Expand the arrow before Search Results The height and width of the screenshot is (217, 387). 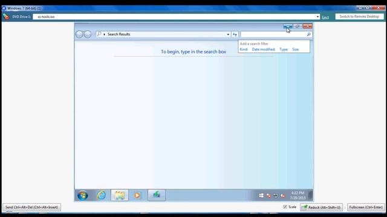pyautogui.click(x=105, y=34)
